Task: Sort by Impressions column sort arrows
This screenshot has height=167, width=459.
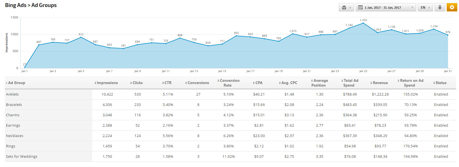Action: coord(96,83)
